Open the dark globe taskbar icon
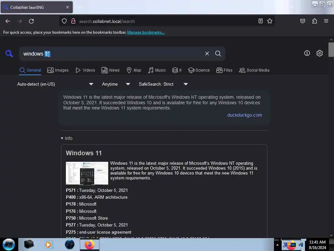The width and height of the screenshot is (334, 251). pyautogui.click(x=70, y=244)
